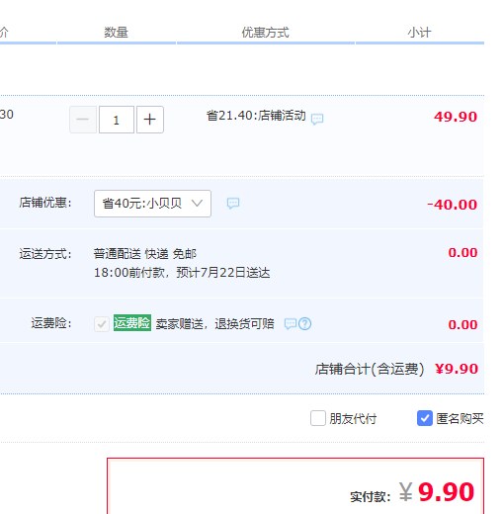Open the comment icon beside 店铺优惠 dropdown

[x=233, y=203]
